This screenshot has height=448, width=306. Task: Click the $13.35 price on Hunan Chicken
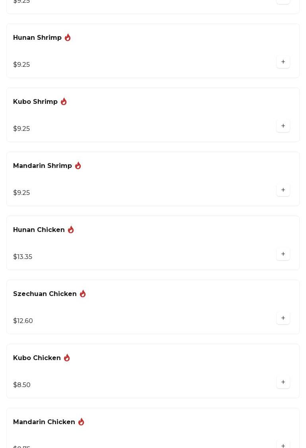coord(23,257)
